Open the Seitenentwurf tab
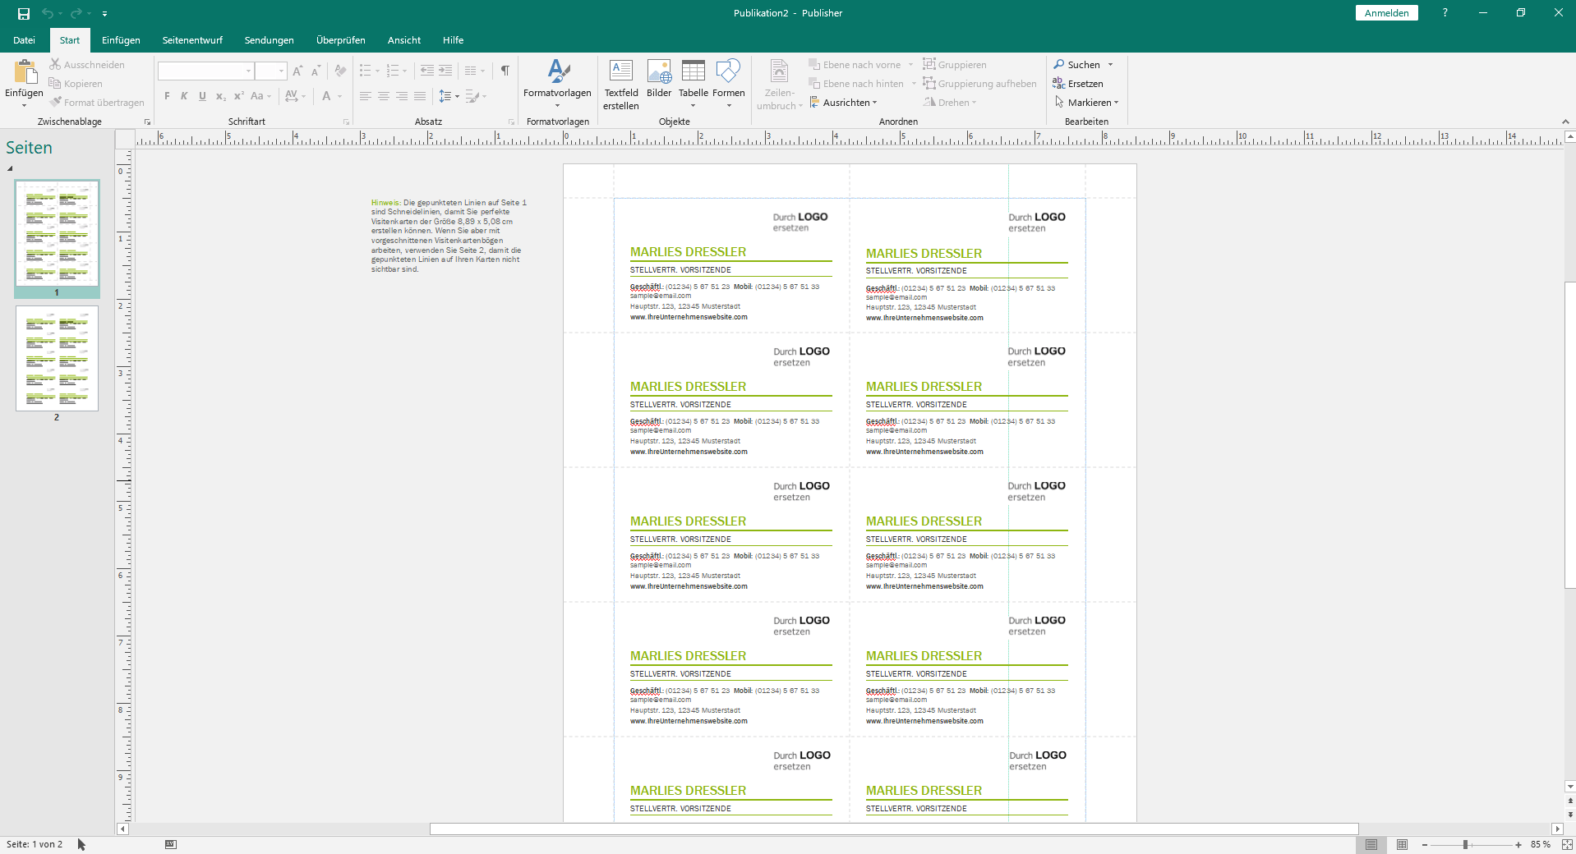Image resolution: width=1576 pixels, height=854 pixels. (x=192, y=39)
